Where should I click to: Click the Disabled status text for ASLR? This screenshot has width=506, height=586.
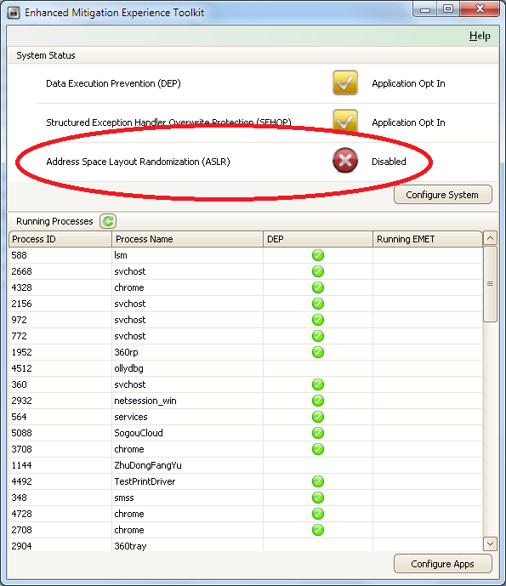click(x=389, y=162)
